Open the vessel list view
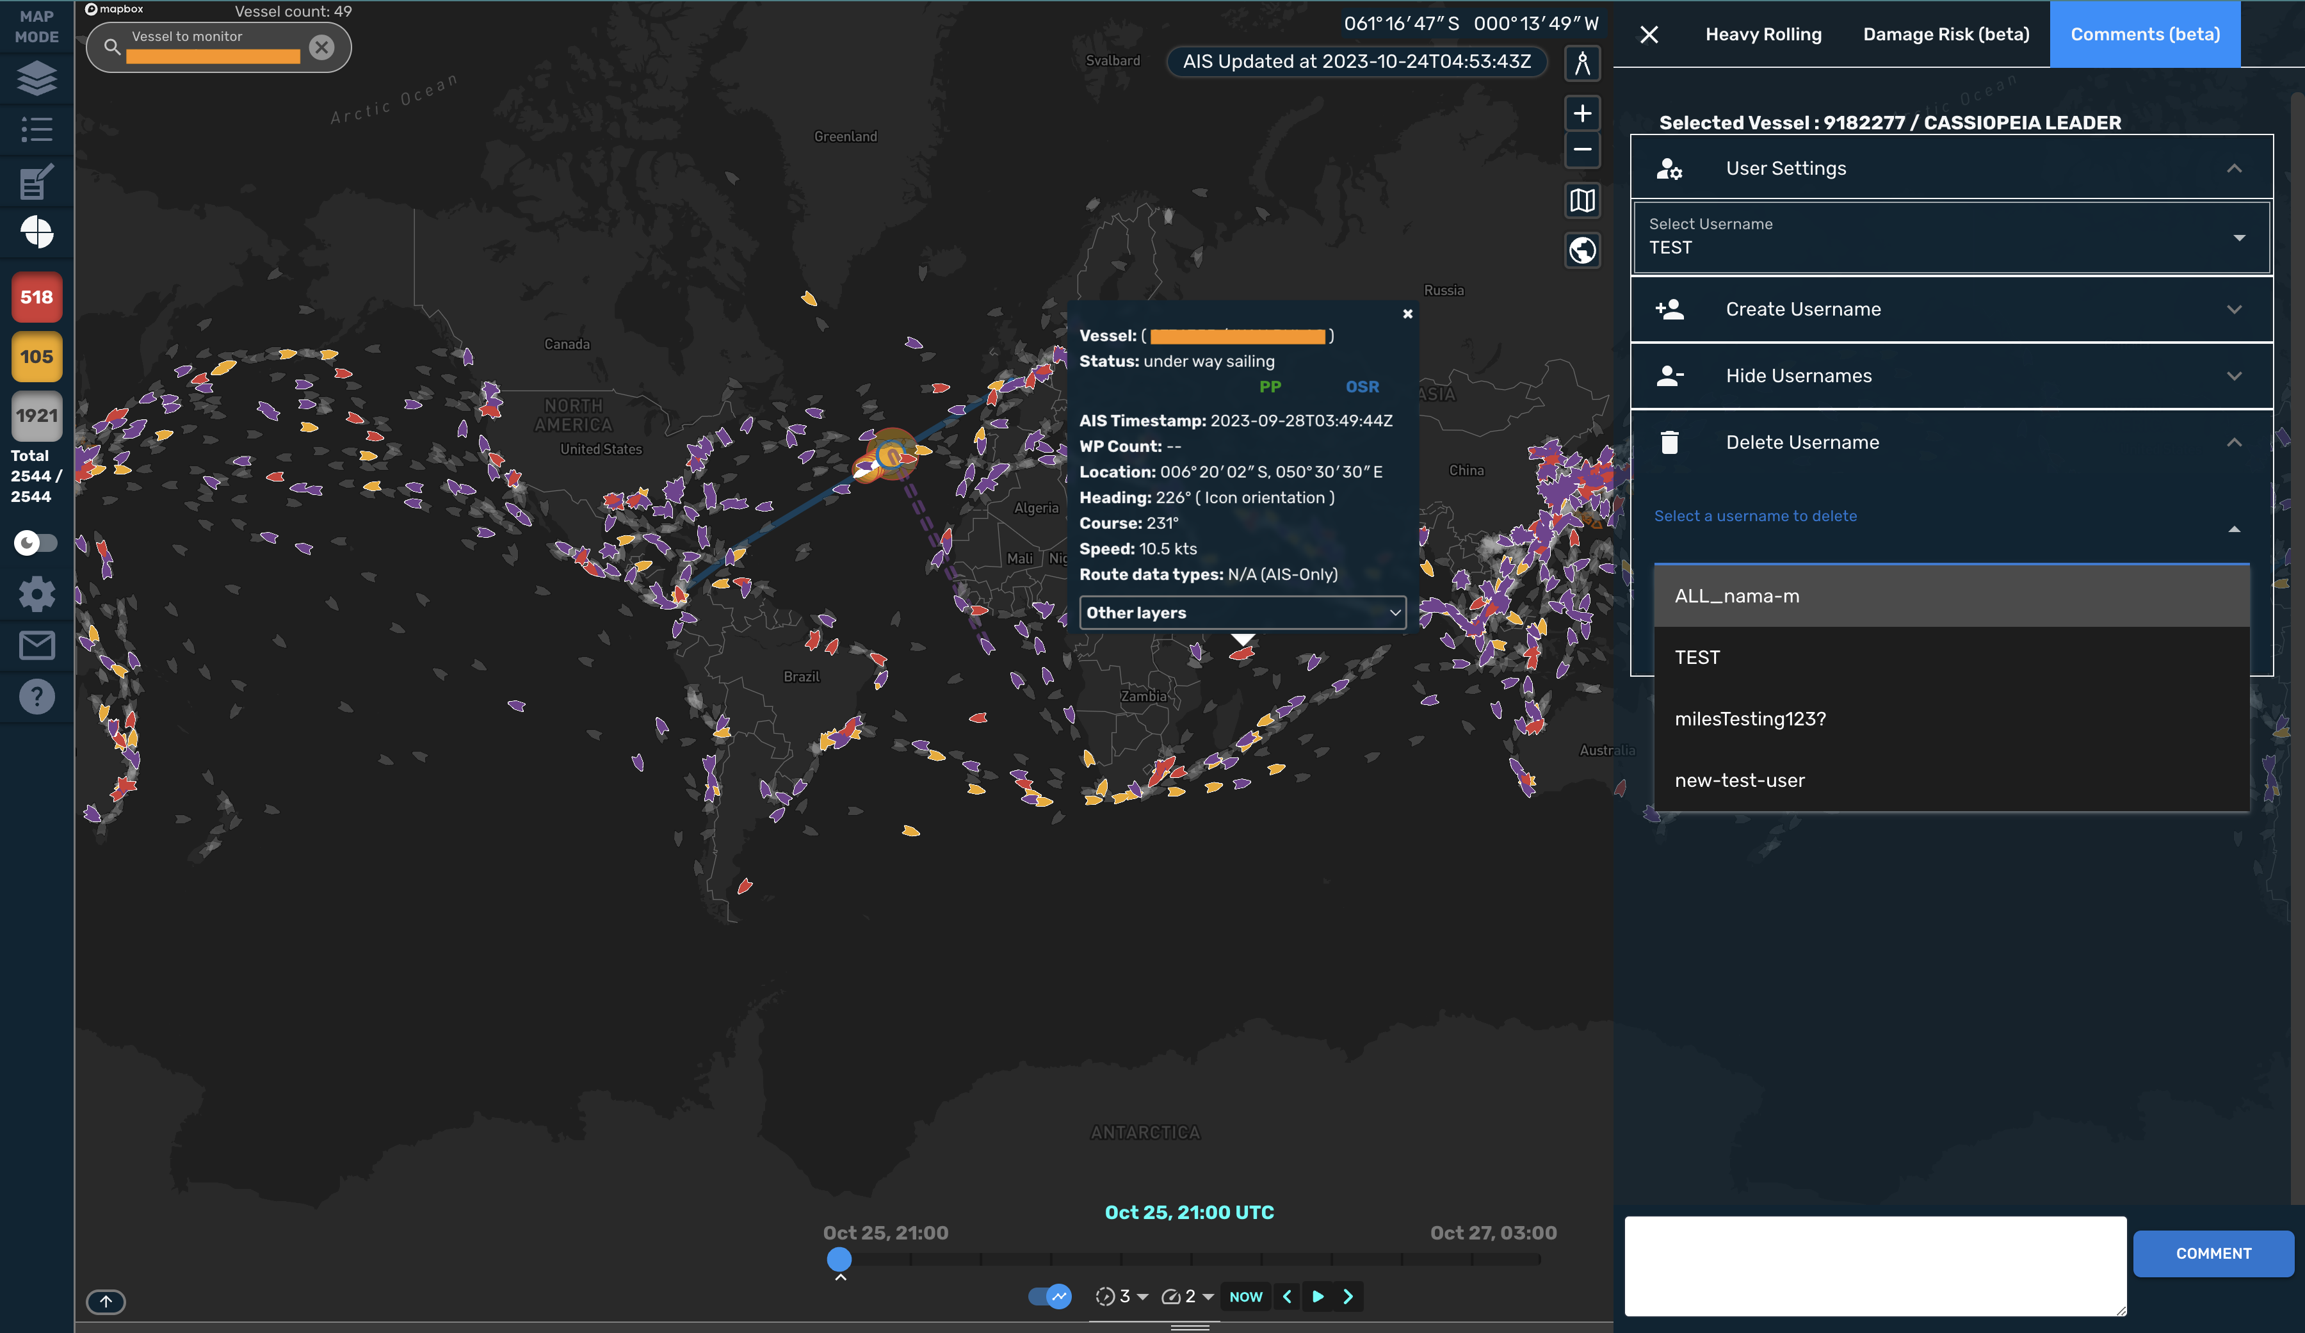2305x1333 pixels. click(x=36, y=130)
